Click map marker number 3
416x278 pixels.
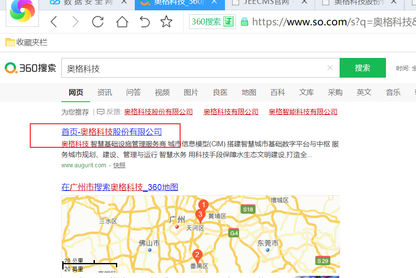[200, 215]
